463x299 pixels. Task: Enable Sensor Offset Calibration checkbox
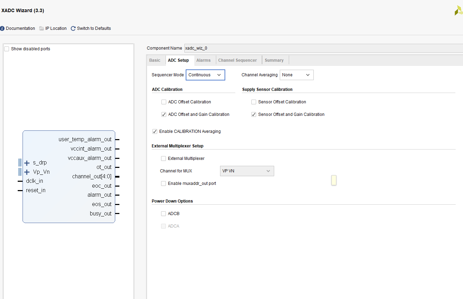[x=254, y=102]
